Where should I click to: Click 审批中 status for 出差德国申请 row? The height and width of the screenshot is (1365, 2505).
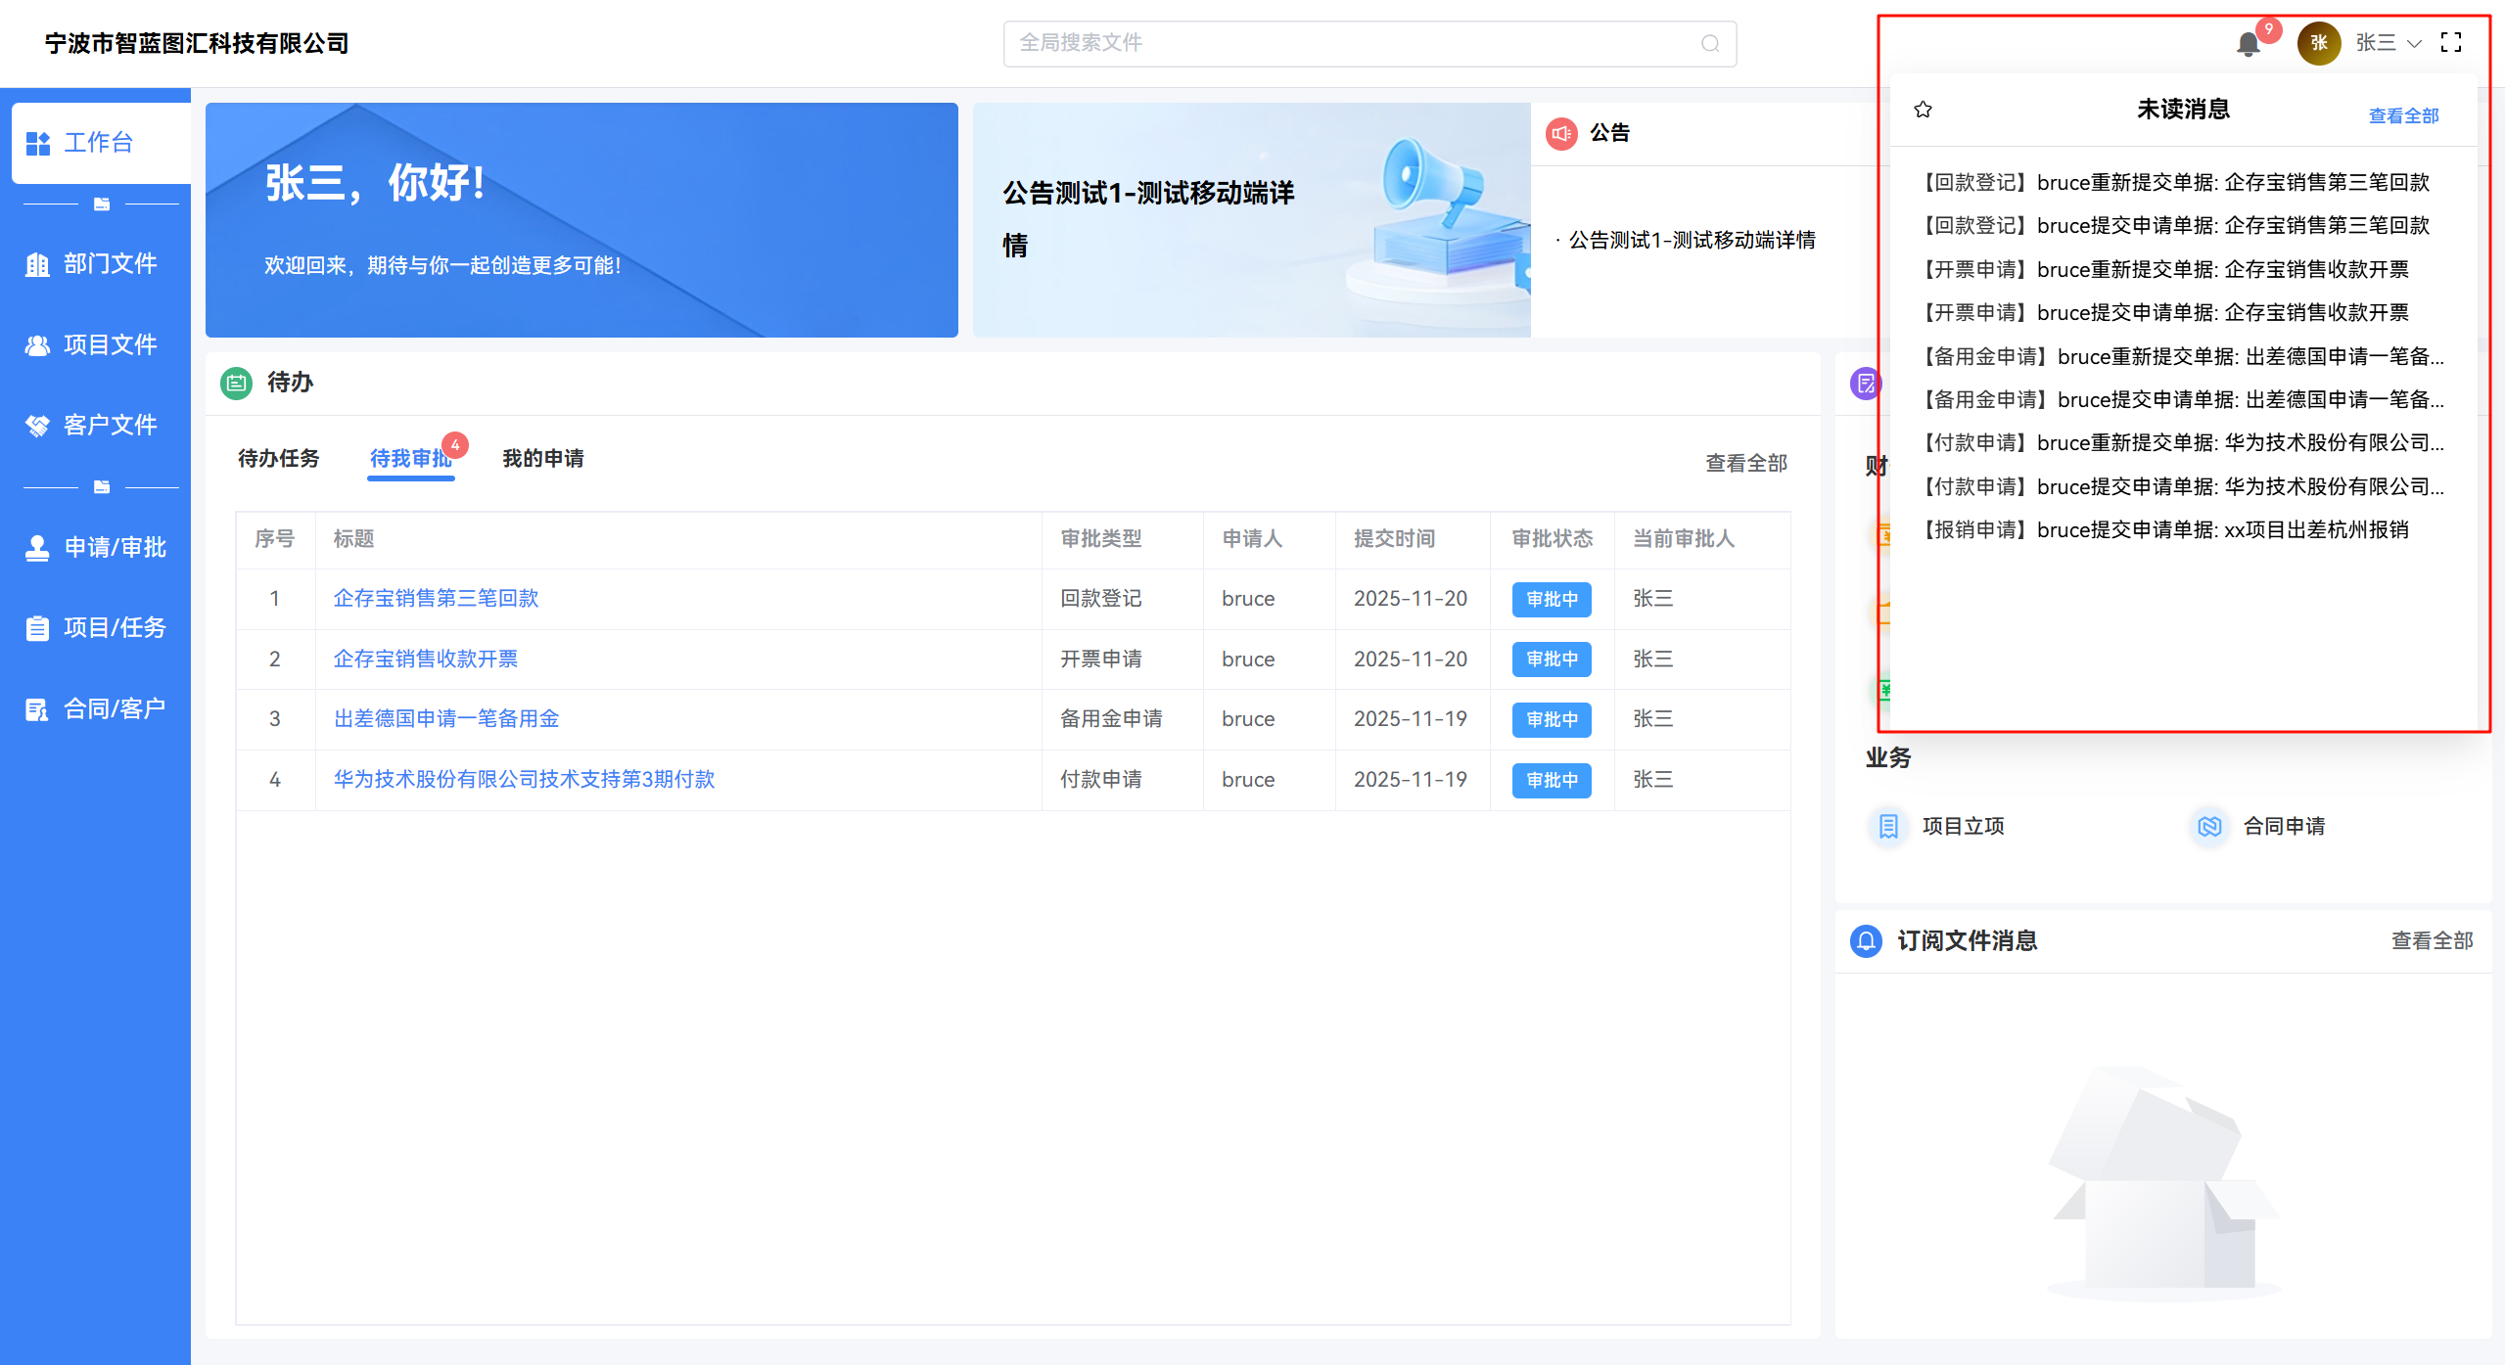click(1551, 719)
